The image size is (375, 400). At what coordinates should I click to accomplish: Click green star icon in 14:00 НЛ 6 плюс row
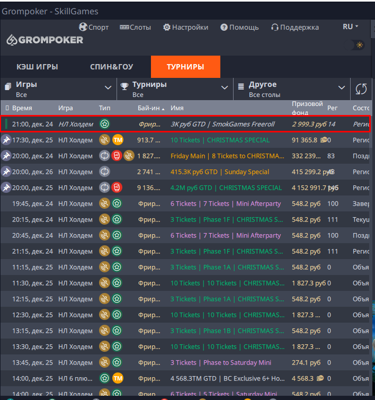(x=104, y=378)
